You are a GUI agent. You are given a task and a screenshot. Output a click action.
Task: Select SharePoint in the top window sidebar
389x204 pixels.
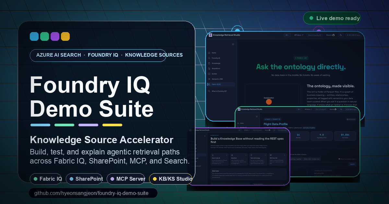pyautogui.click(x=214, y=69)
